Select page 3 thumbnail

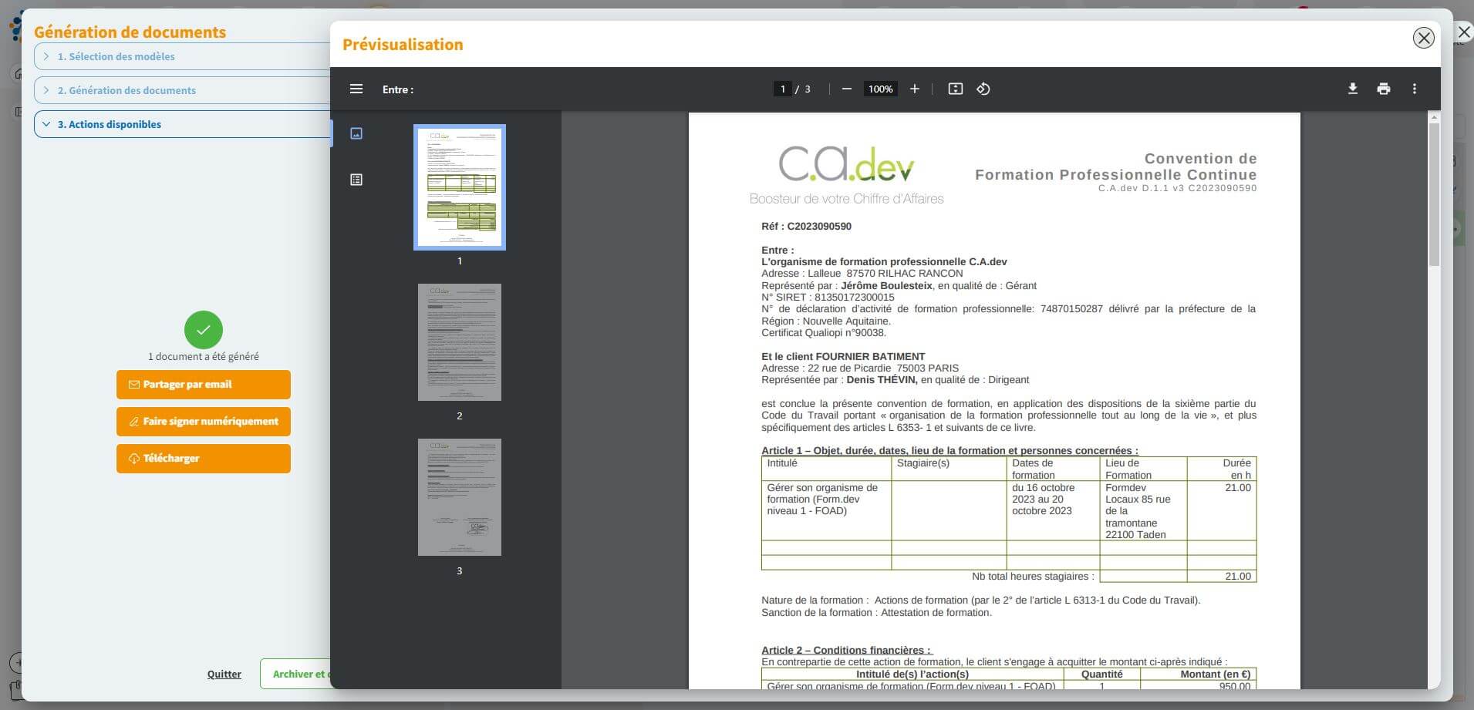[460, 497]
